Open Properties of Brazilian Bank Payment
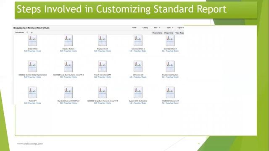Viewport: 269px width, 151px height. point(169,77)
